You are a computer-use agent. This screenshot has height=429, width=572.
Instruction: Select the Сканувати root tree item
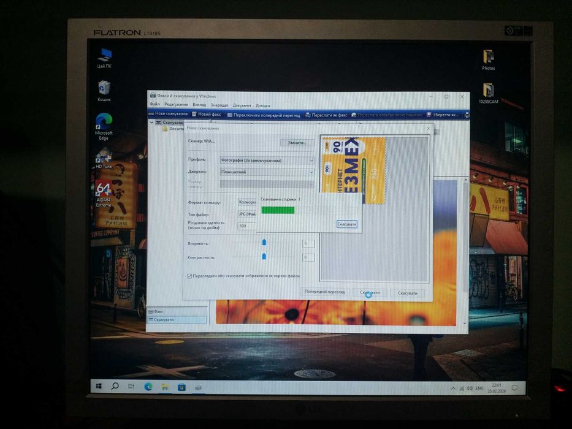tap(169, 123)
